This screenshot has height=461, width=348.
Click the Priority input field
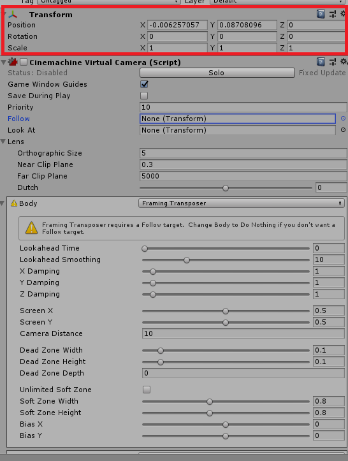(x=243, y=107)
